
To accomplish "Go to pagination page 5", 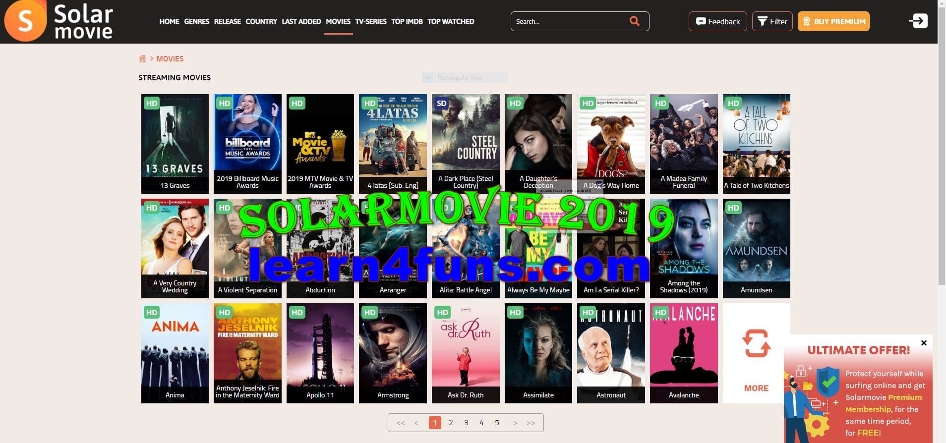I will [x=497, y=423].
